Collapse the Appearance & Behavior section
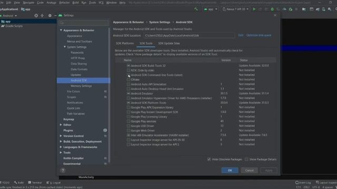The image size is (337, 189). [x=61, y=30]
